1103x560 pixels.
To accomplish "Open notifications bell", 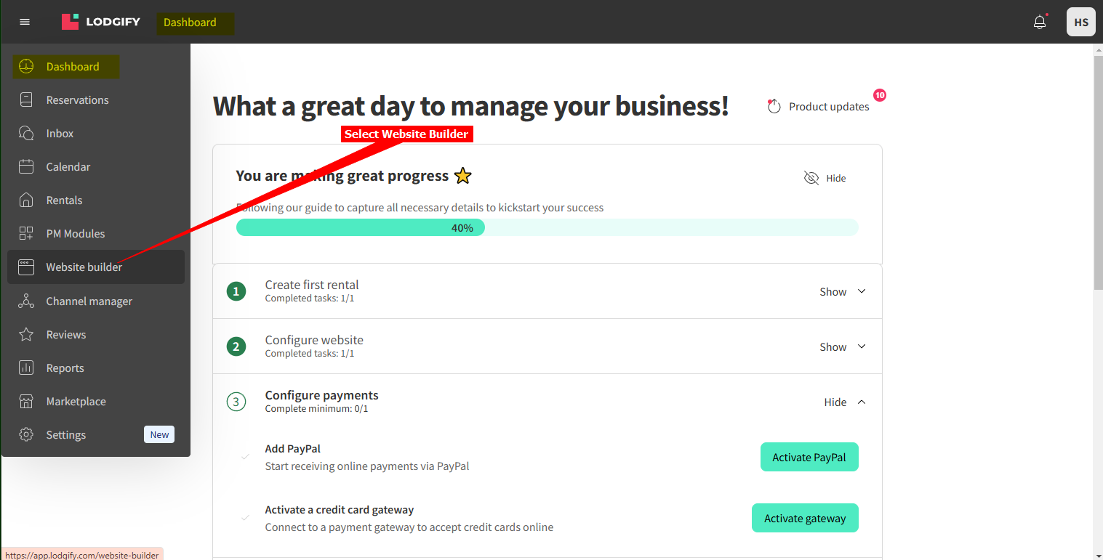I will [1040, 22].
